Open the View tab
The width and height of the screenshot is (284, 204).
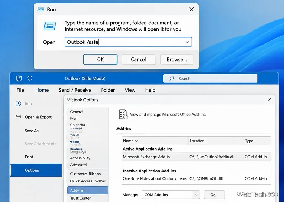130,90
